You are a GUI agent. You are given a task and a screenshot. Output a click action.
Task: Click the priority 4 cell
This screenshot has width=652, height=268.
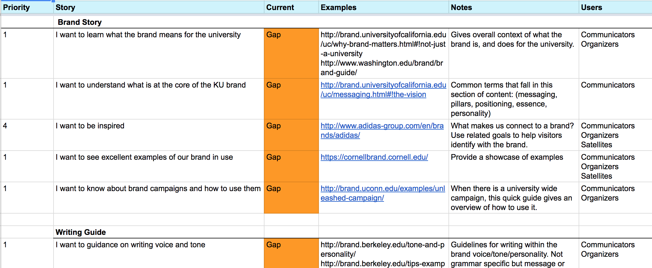[x=27, y=135]
